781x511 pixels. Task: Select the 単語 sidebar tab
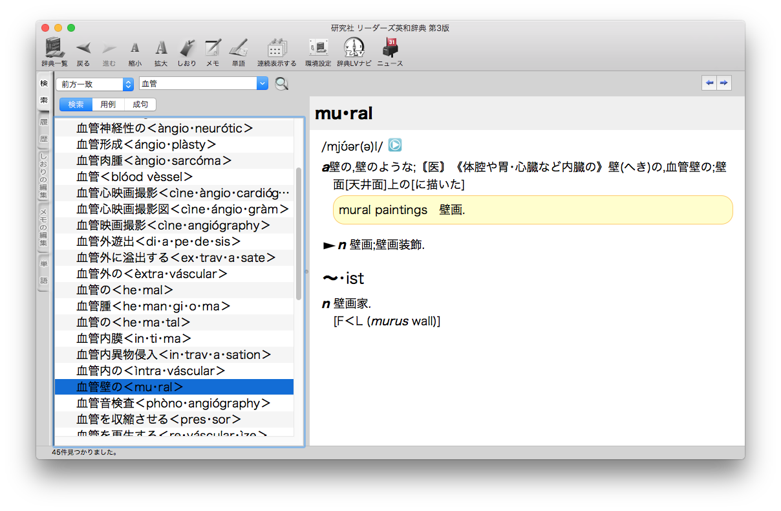click(x=43, y=272)
